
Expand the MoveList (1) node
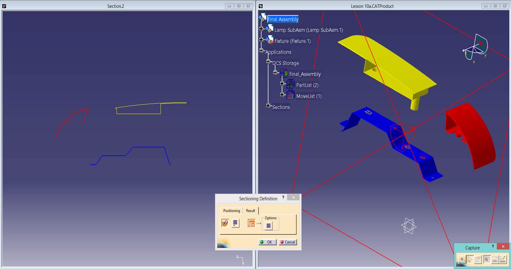[x=282, y=95]
